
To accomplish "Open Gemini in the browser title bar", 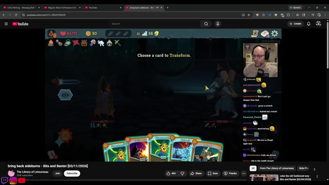I will pos(295,8).
